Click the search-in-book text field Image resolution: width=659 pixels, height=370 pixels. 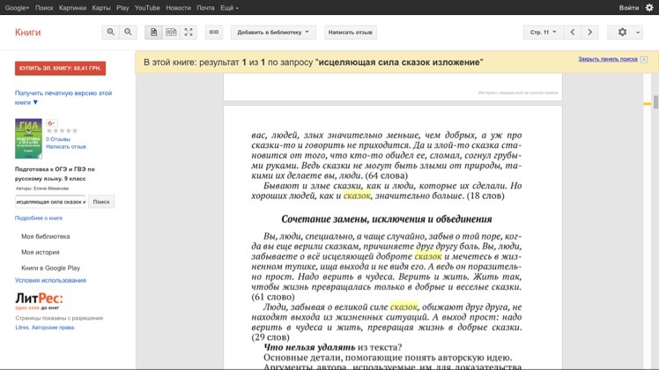click(50, 202)
